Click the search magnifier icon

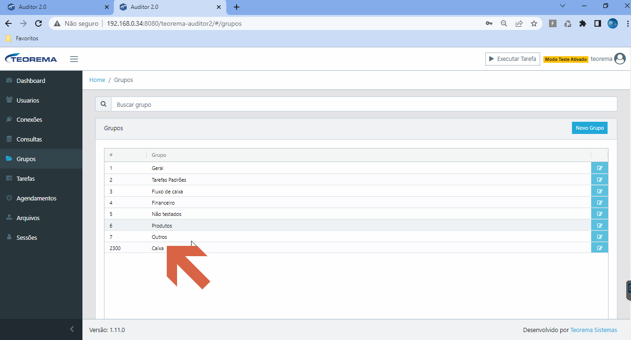(103, 104)
